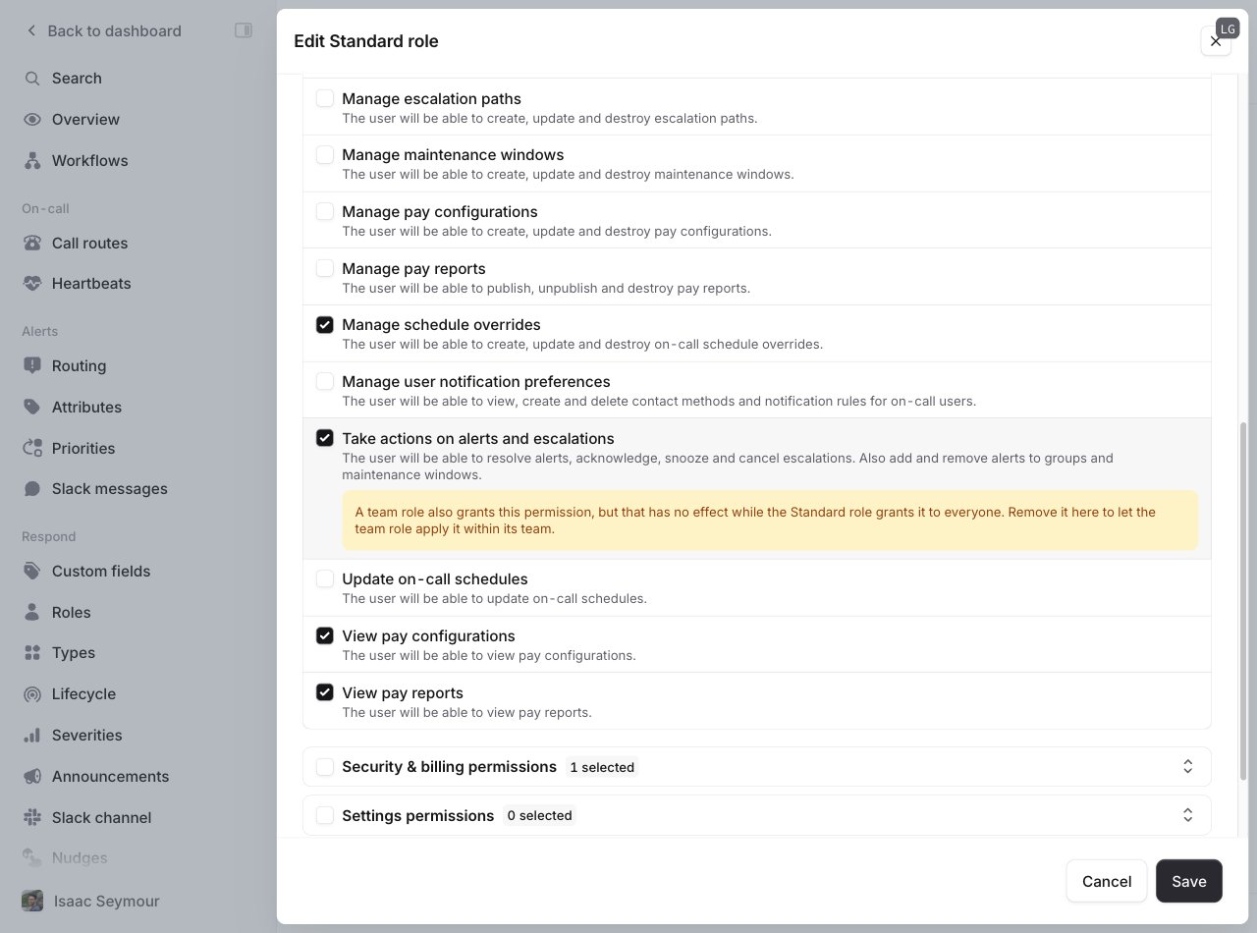This screenshot has width=1257, height=933.
Task: Close the Edit Standard role dialog
Action: (1216, 41)
